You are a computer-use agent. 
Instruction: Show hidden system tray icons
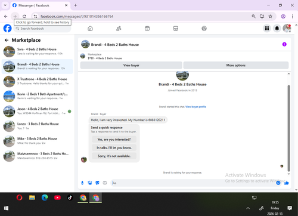pyautogui.click(x=248, y=208)
